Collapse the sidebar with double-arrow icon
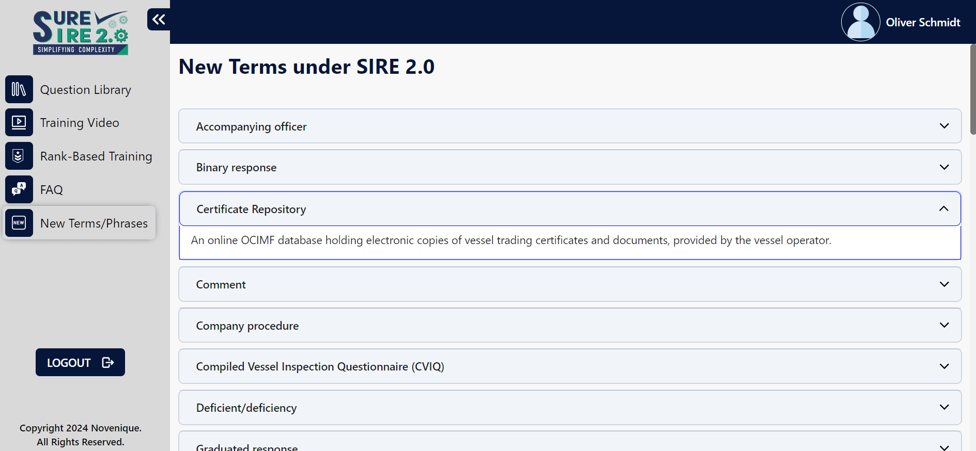 [x=159, y=20]
